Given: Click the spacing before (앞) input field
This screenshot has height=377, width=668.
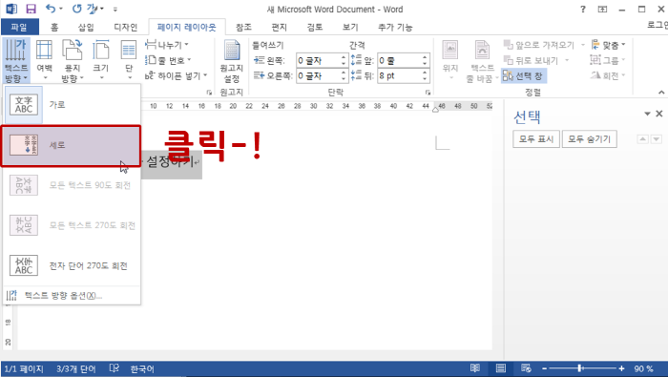Looking at the screenshot, I should [400, 60].
